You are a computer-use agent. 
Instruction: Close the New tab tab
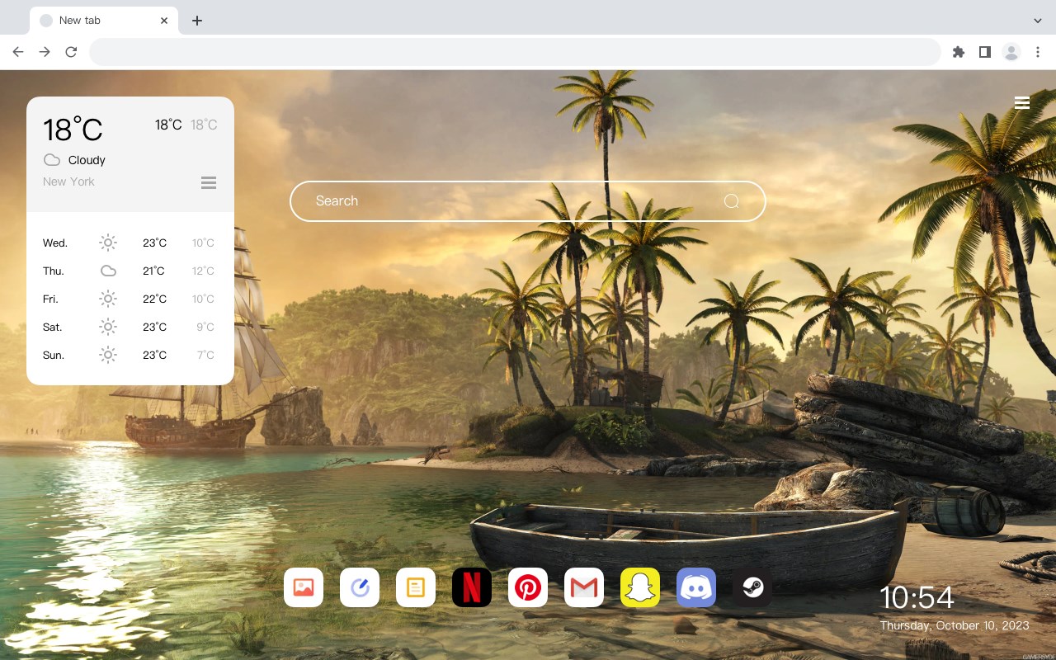(165, 21)
